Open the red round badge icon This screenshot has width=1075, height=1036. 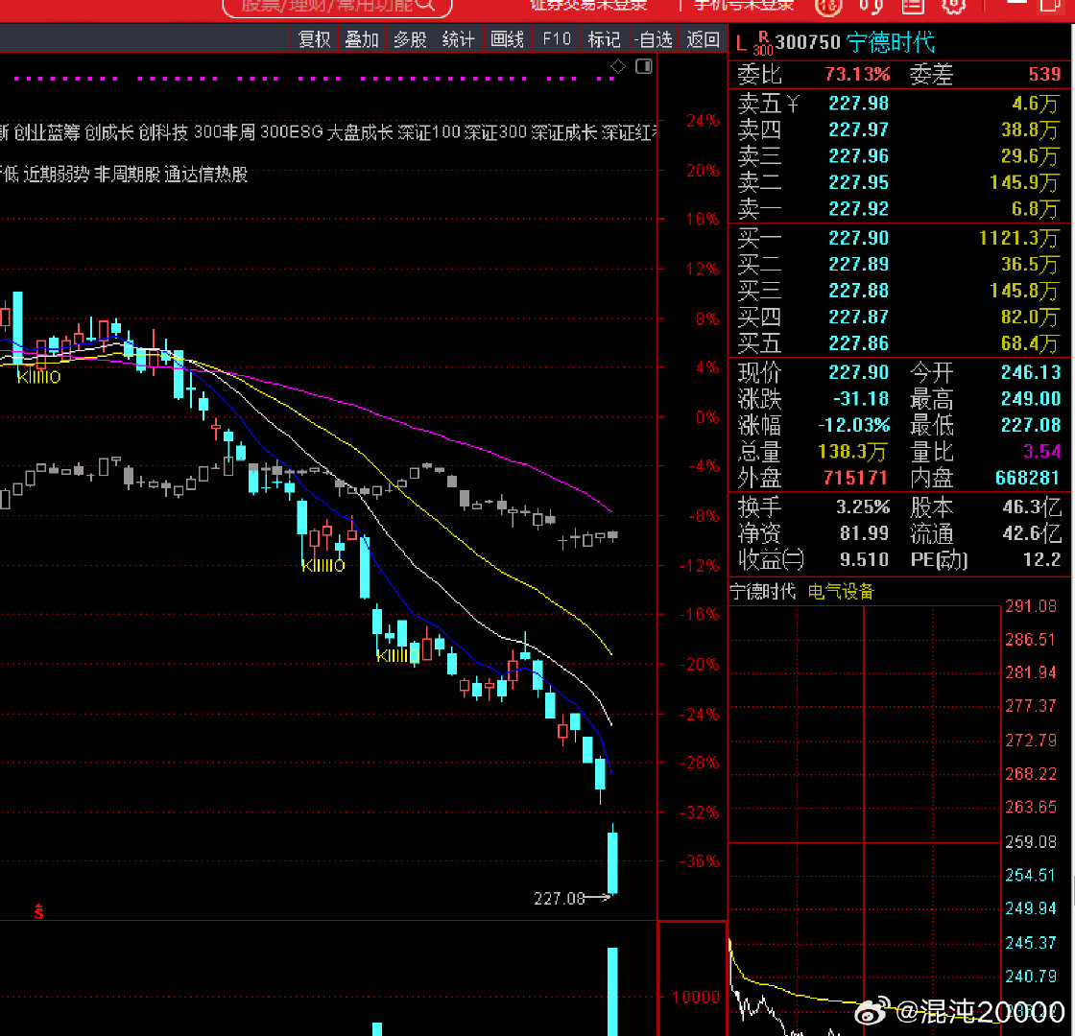tap(828, 6)
